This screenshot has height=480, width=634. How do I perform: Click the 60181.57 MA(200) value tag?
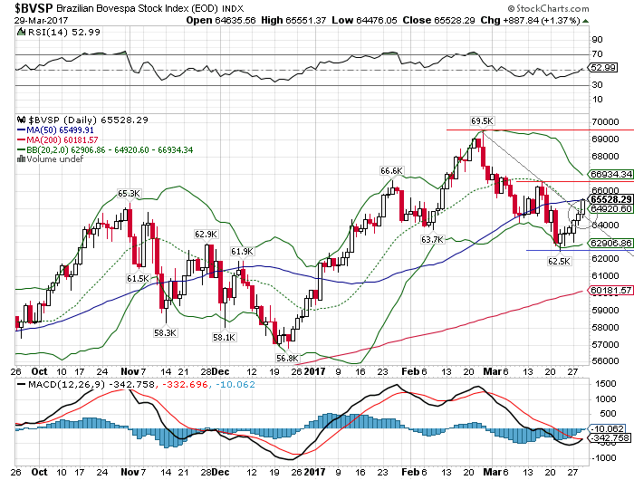pos(610,291)
